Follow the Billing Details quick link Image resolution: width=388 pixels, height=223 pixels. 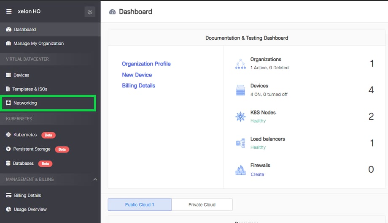[139, 86]
